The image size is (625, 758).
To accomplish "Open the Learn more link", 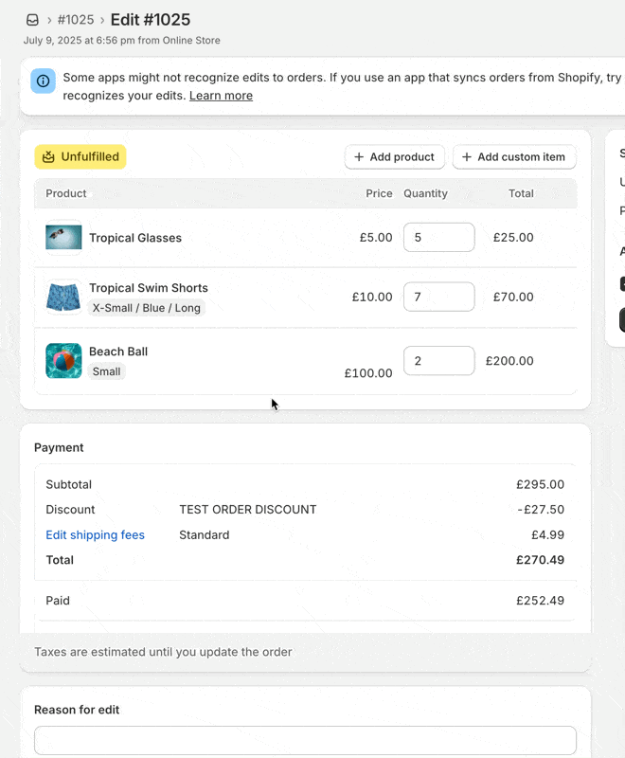I will pos(221,96).
